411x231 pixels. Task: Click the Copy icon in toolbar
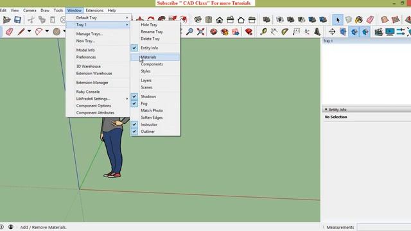click(x=42, y=20)
